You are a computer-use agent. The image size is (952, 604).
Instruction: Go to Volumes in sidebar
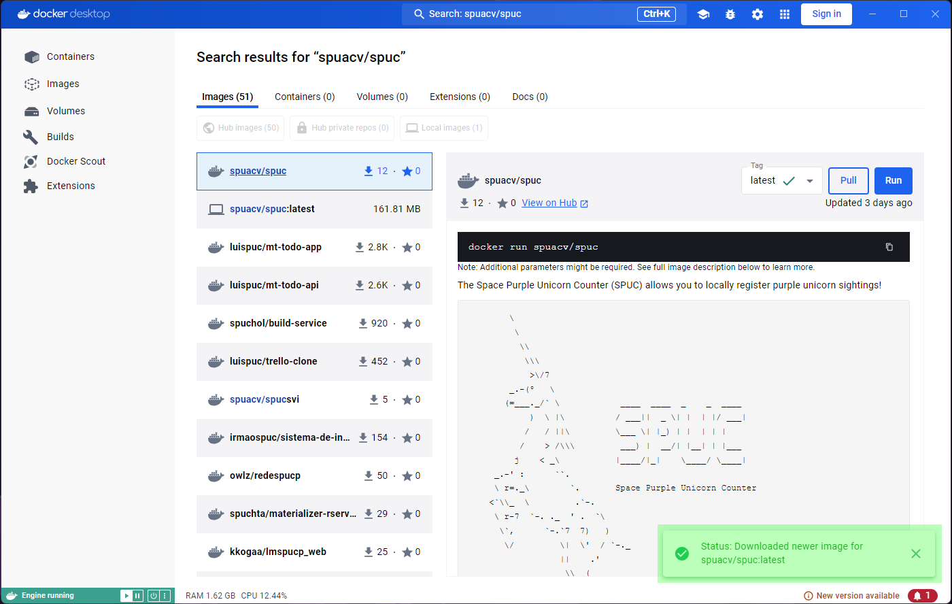(x=66, y=111)
